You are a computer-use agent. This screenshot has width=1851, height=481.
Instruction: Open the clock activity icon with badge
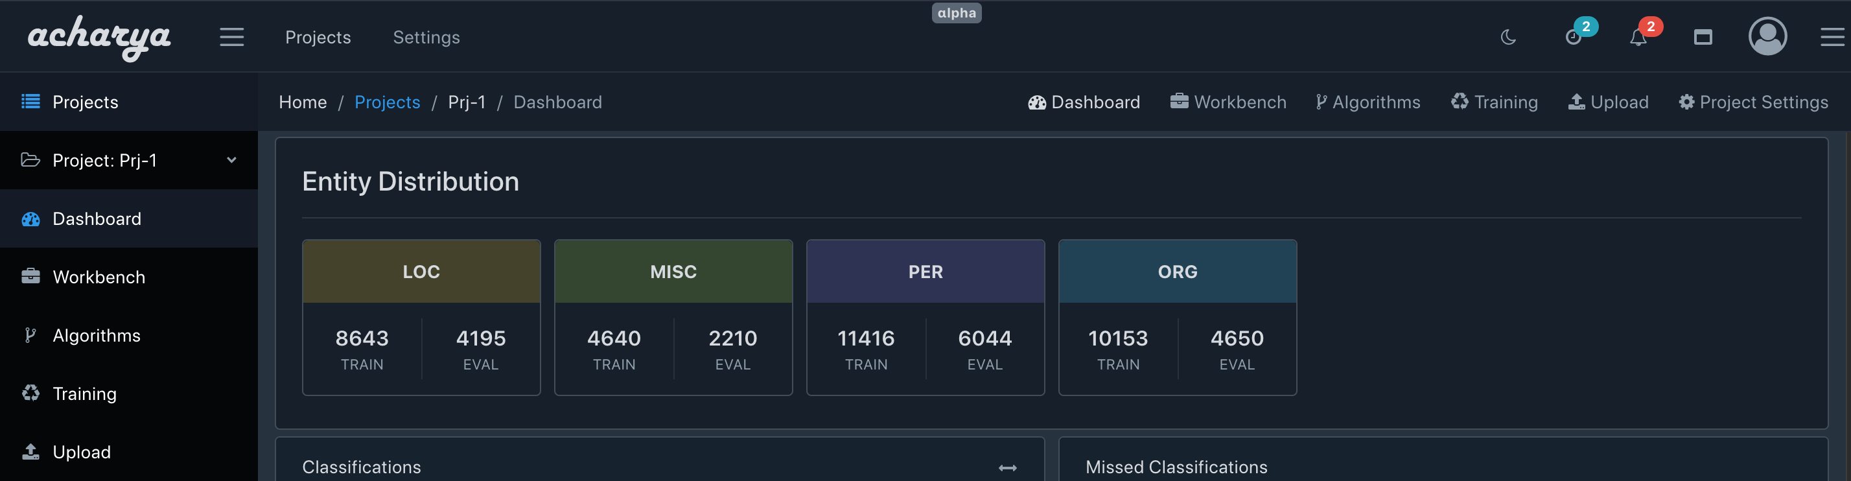1574,38
